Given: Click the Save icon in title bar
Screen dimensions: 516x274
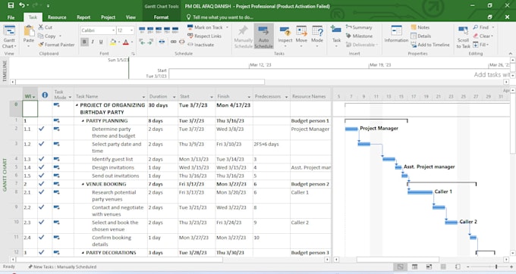Looking at the screenshot, I should (11, 5).
